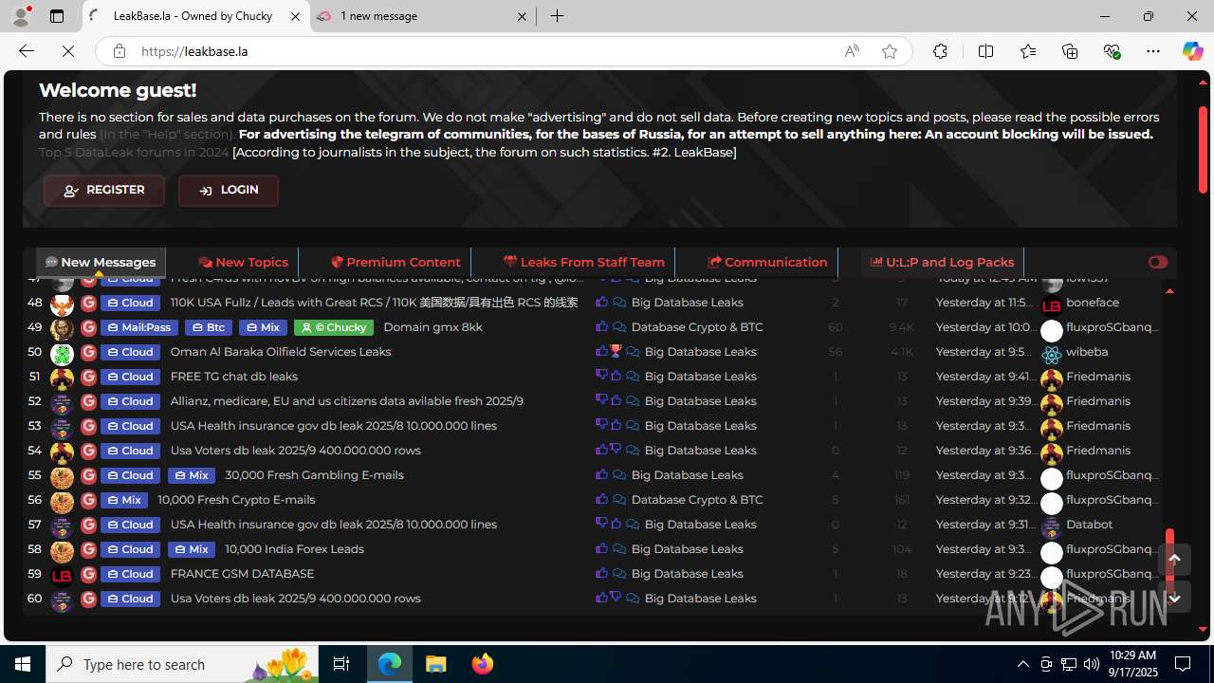Screen dimensions: 1214x683
Task: Click the Mix tag on row 56
Action: click(x=124, y=500)
